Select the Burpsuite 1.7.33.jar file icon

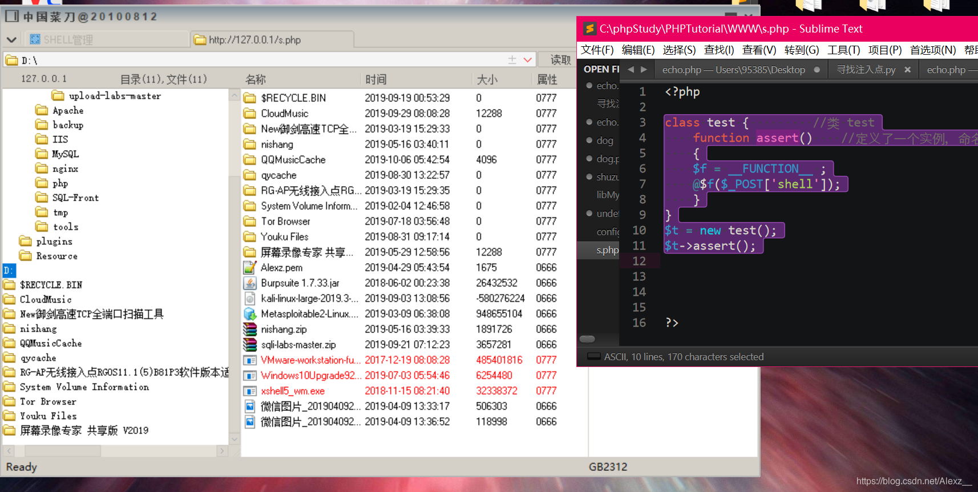[x=249, y=283]
